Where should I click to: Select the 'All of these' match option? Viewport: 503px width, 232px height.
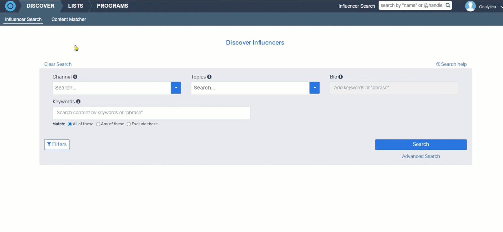pyautogui.click(x=70, y=124)
